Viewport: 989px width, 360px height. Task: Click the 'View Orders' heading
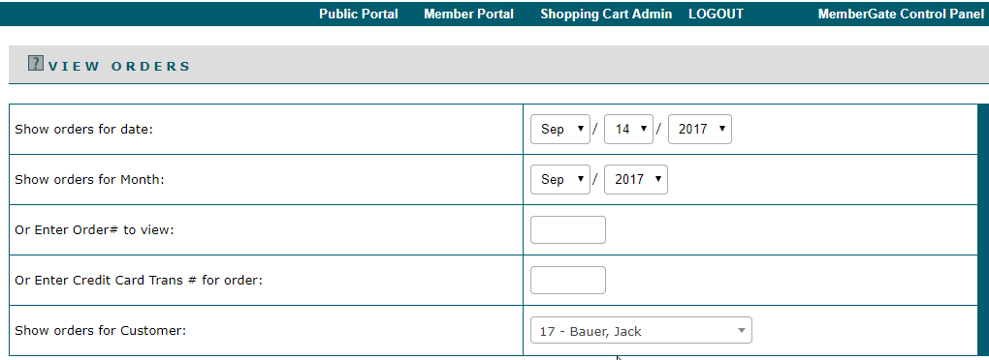tap(119, 66)
